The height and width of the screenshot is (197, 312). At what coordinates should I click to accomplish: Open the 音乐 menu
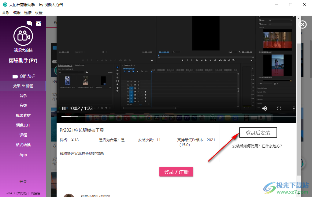6,13
